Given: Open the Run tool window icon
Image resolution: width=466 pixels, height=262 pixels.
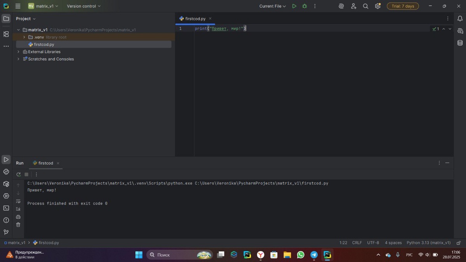Looking at the screenshot, I should (6, 160).
